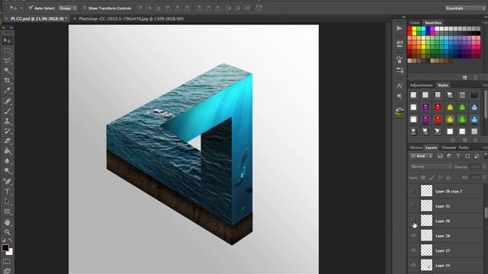
Task: Select the Paint Bucket tool
Action: (x=7, y=151)
